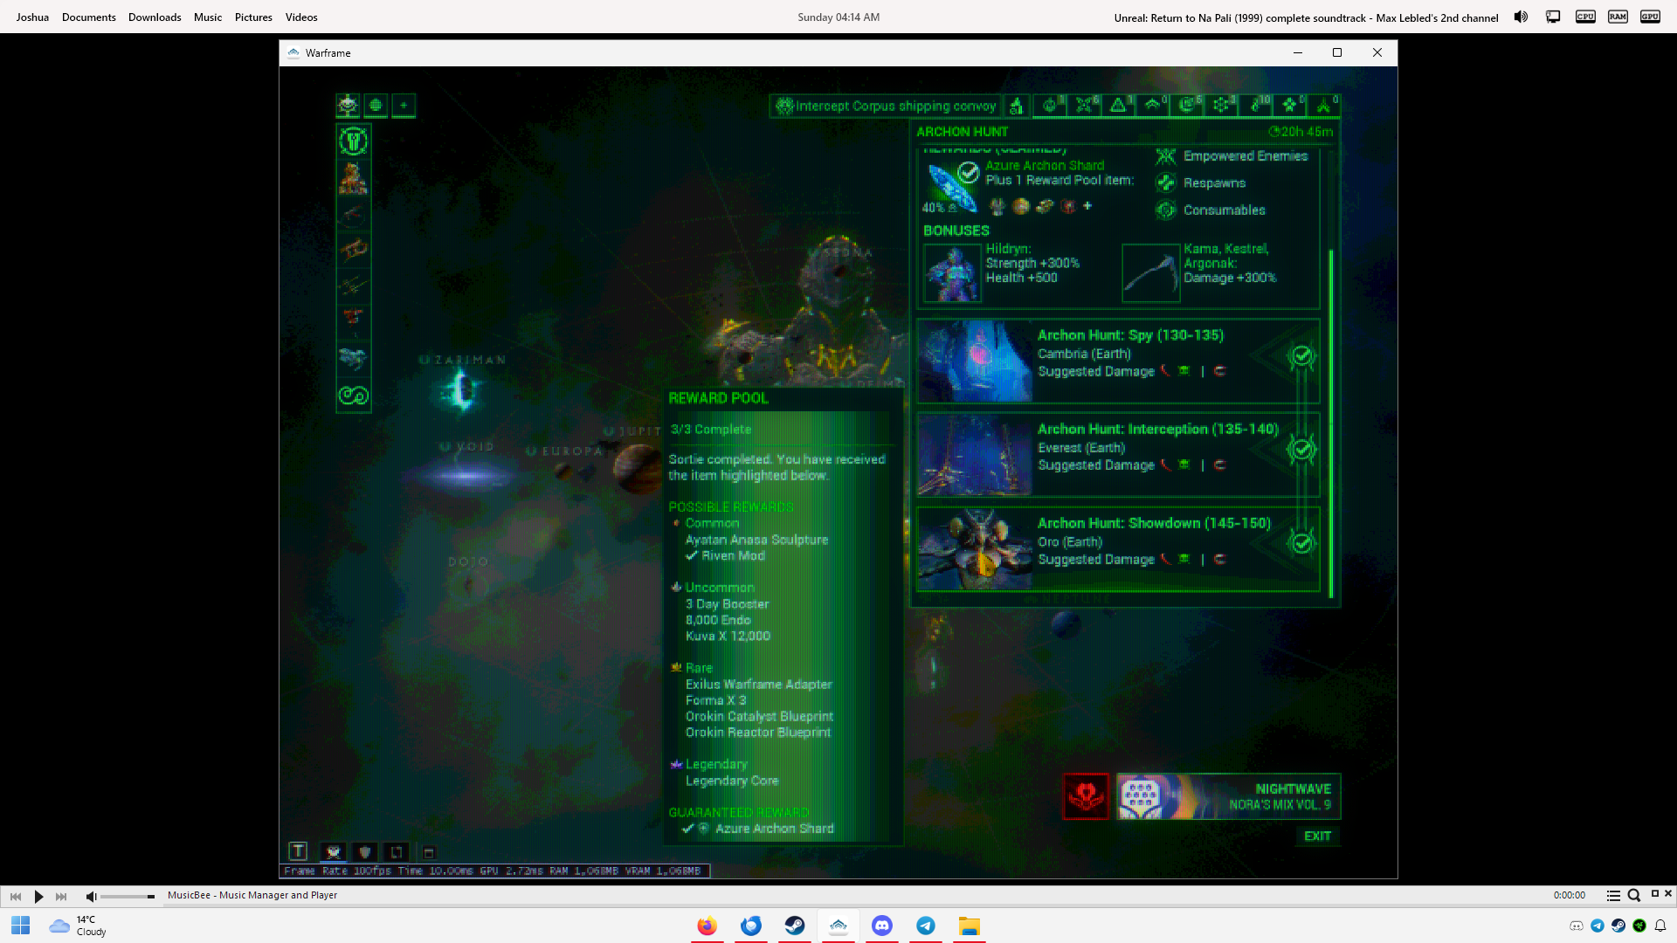Viewport: 1677px width, 943px height.
Task: Go to the previous track in MusicBee
Action: coord(16,896)
